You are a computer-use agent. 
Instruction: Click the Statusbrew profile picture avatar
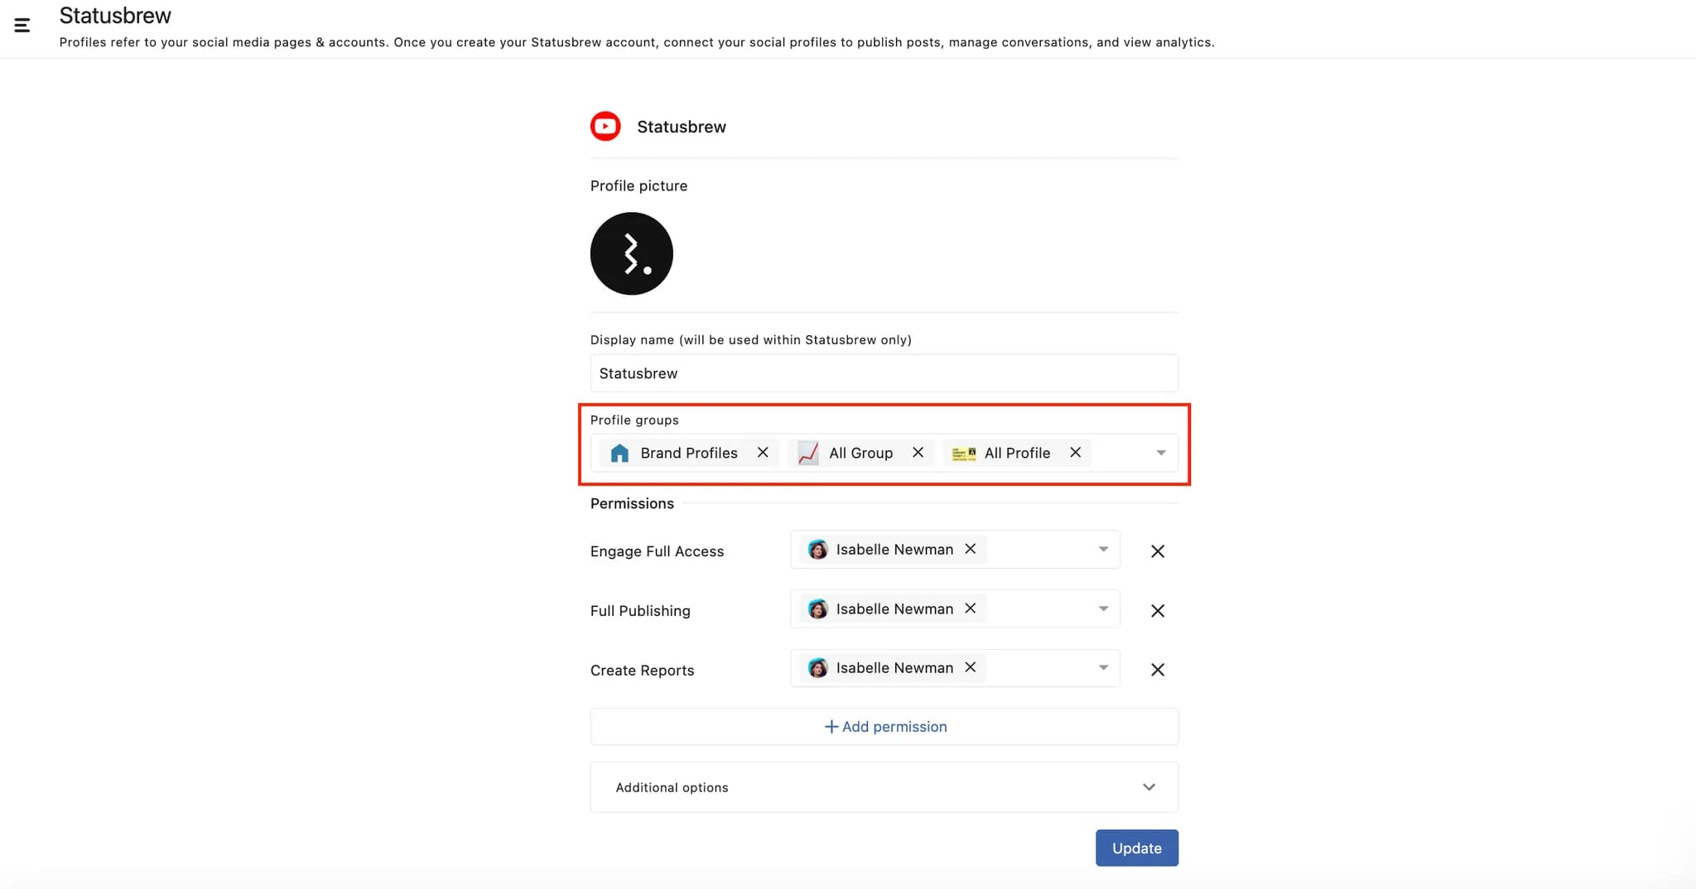(x=631, y=253)
